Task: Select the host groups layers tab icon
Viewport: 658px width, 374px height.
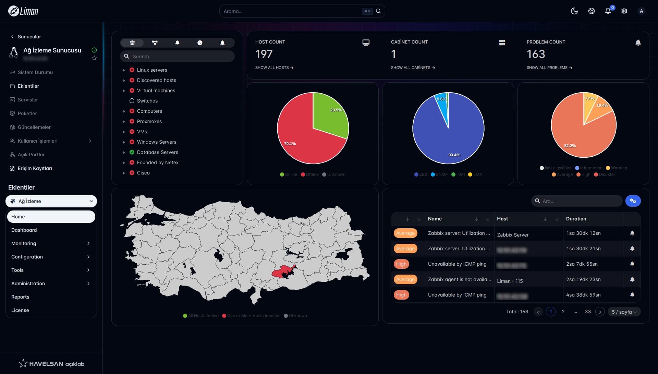Action: tap(132, 43)
